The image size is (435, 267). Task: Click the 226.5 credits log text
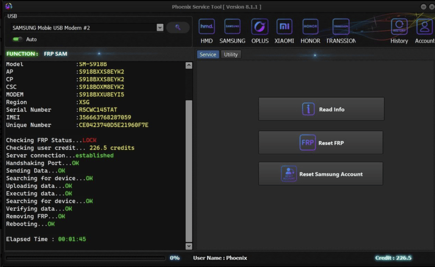[112, 148]
